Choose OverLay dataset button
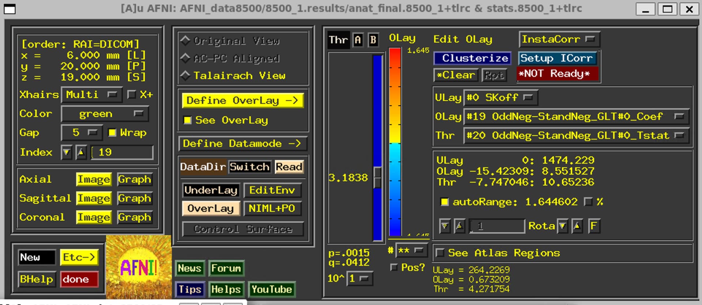The image size is (702, 305). click(x=211, y=208)
